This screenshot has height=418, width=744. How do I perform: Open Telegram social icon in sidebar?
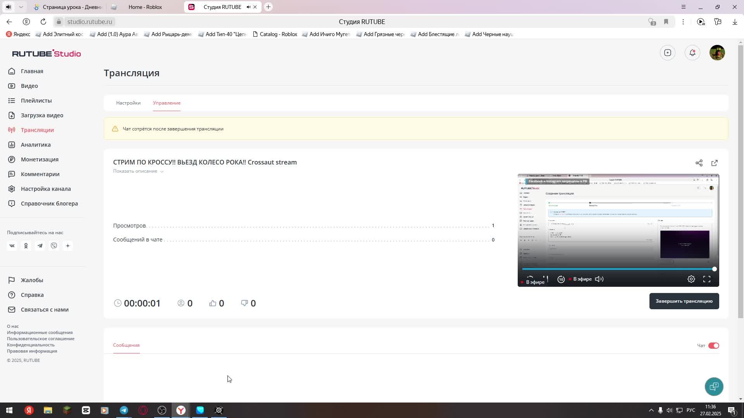point(40,246)
